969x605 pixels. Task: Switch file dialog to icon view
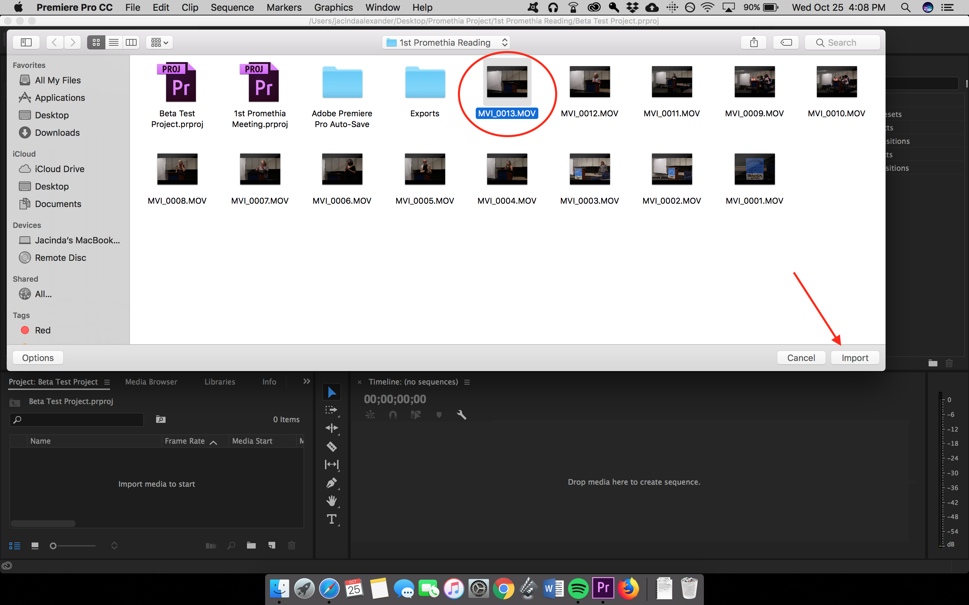[x=96, y=42]
